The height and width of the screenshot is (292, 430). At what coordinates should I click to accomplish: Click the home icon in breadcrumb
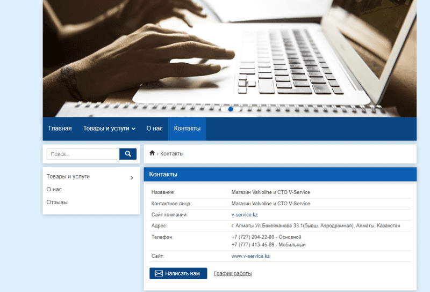(152, 153)
